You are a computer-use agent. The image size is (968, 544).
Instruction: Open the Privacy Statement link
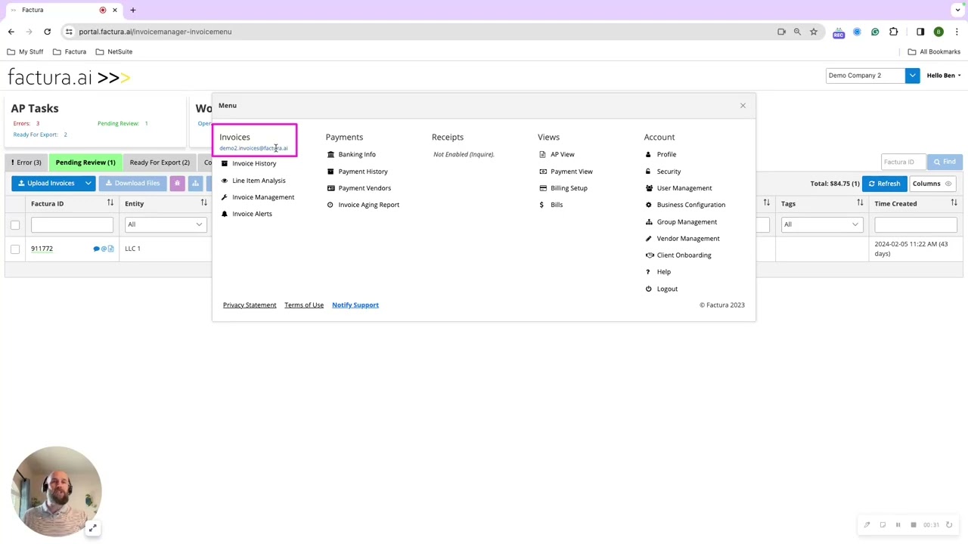tap(250, 305)
